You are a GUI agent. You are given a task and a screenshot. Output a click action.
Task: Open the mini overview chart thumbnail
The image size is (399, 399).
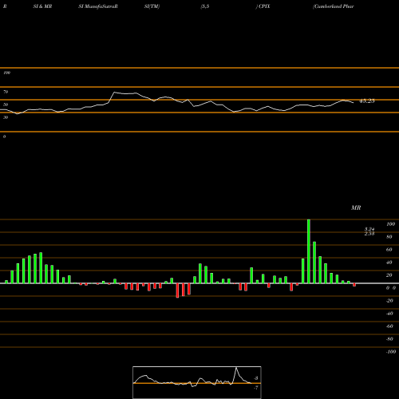point(197,382)
